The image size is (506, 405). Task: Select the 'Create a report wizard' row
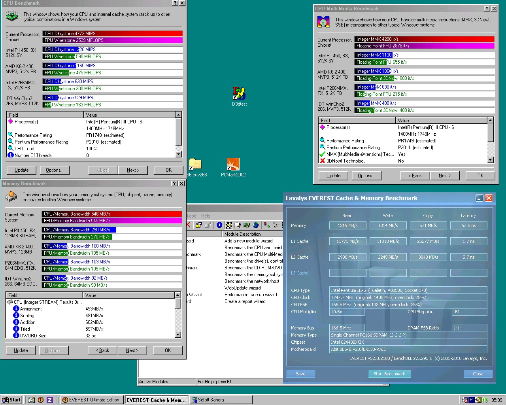coord(245,301)
